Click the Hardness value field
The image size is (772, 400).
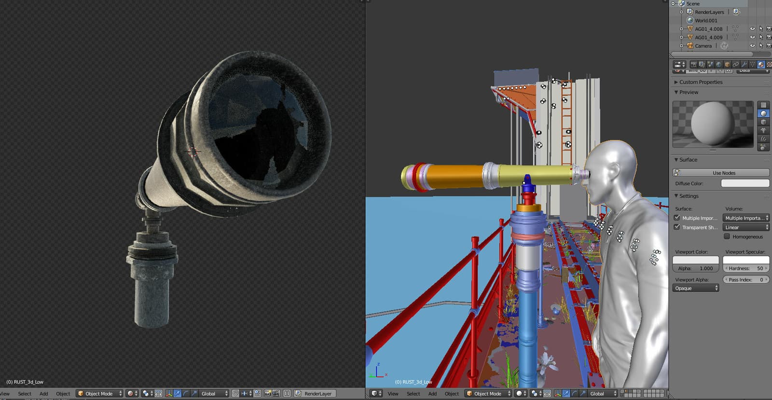(746, 268)
